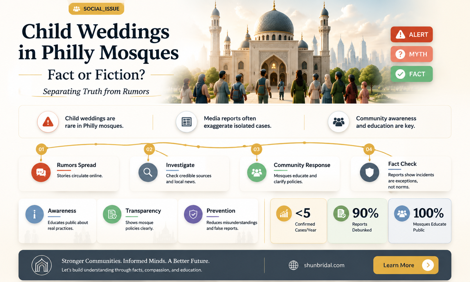Click the mosque illustration image

click(274, 52)
